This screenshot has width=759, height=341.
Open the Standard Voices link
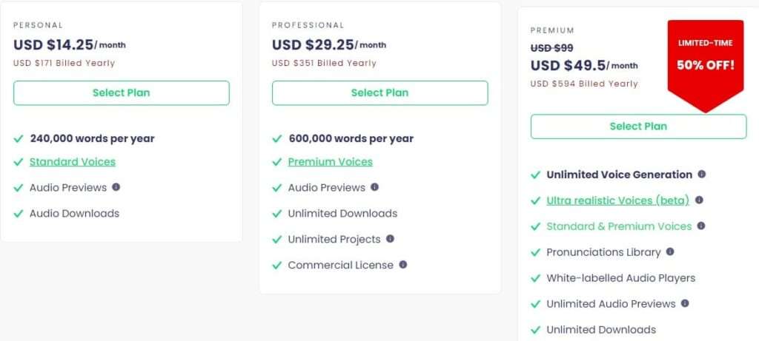(73, 162)
